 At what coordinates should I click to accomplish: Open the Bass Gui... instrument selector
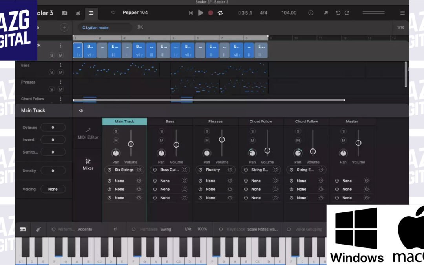[170, 170]
